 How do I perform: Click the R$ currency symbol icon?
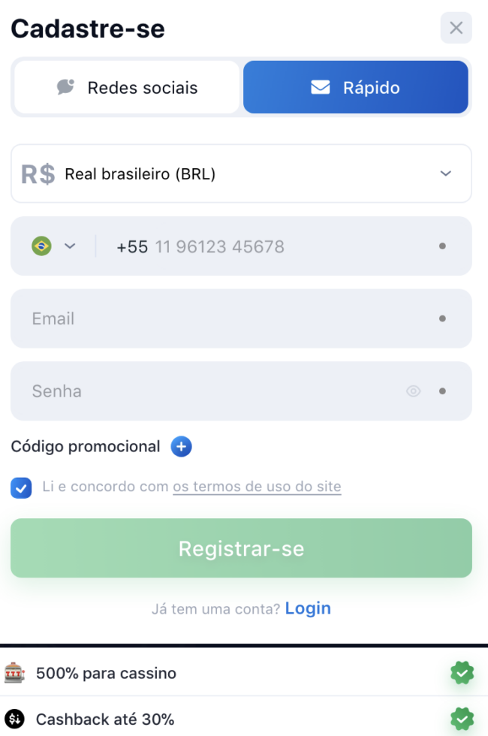[38, 174]
